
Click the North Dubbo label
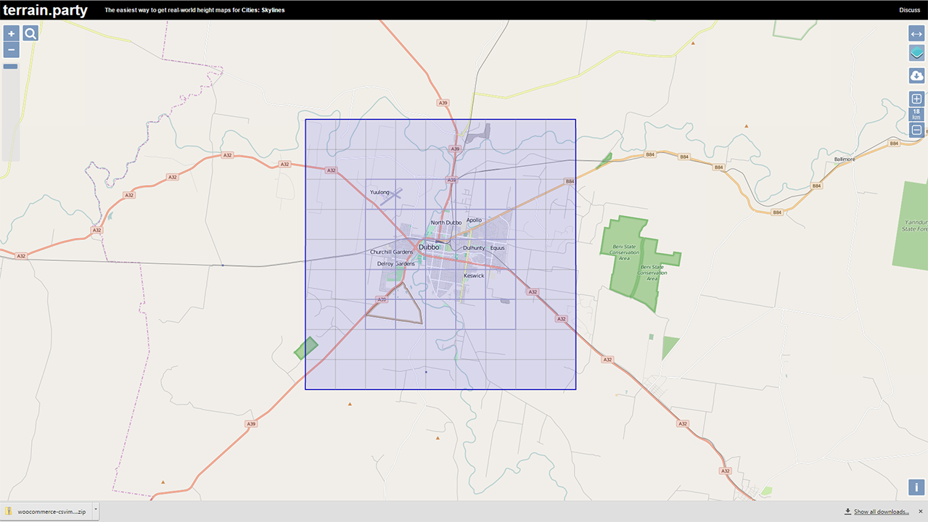[x=446, y=223]
